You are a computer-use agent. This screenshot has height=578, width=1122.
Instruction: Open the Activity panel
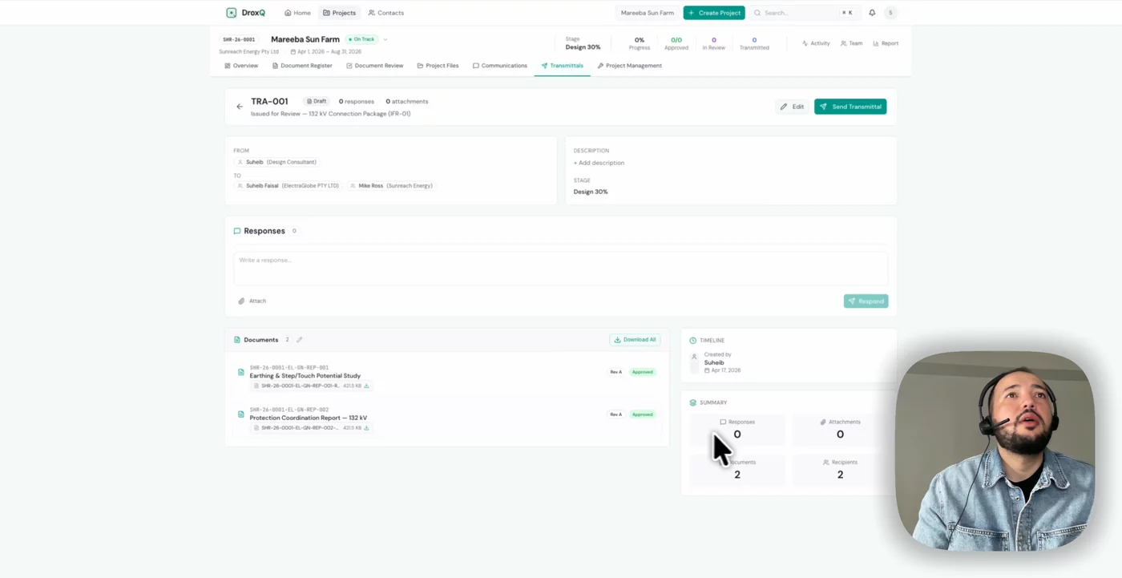pyautogui.click(x=816, y=43)
